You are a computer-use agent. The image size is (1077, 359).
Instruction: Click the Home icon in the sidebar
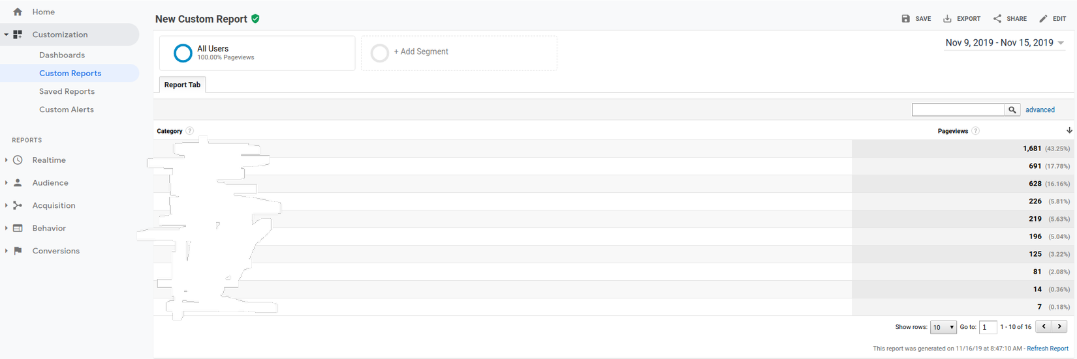click(x=18, y=12)
